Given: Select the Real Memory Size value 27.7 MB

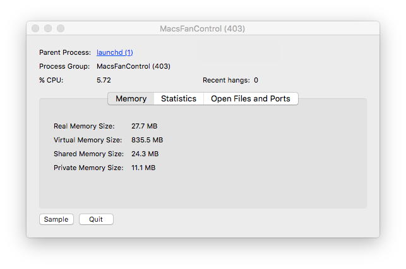Looking at the screenshot, I should tap(144, 126).
